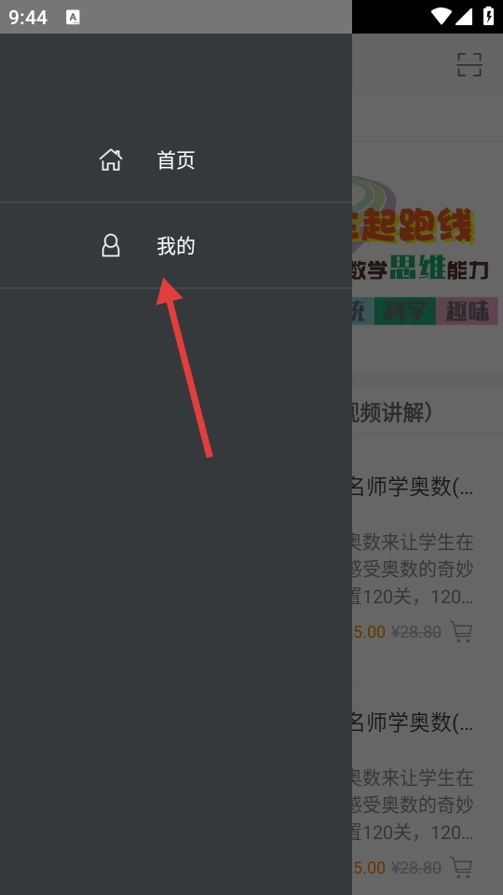Tap the pink 趣味 tag on banner
This screenshot has height=895, width=503.
point(467,311)
